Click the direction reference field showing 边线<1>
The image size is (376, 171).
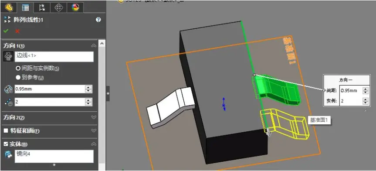54,57
